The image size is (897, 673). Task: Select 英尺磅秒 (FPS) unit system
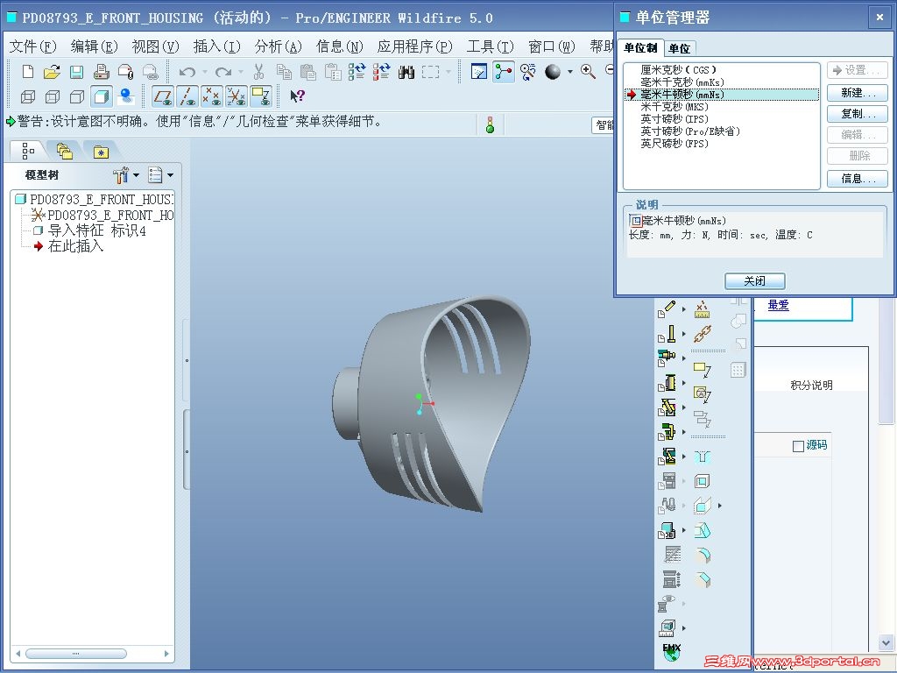tap(674, 144)
